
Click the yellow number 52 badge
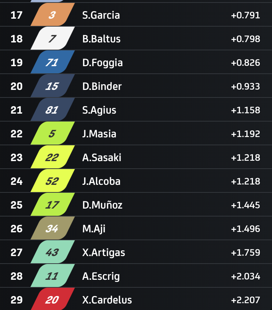[x=52, y=181]
